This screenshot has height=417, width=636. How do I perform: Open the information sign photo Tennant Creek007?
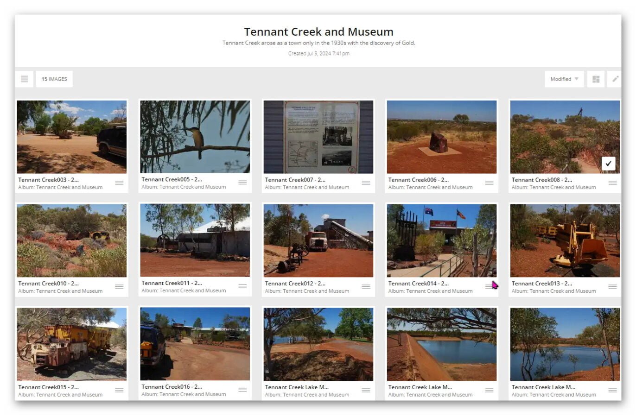pyautogui.click(x=318, y=137)
